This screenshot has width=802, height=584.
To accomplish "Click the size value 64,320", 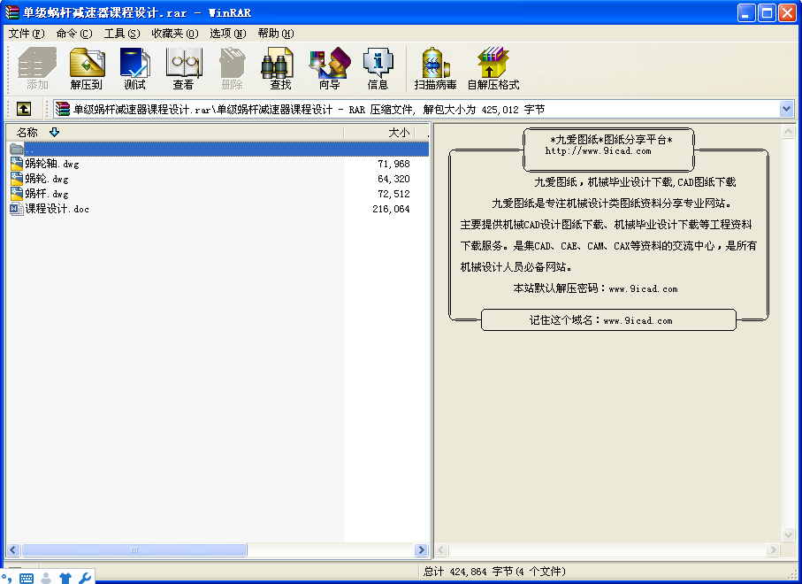I will pyautogui.click(x=393, y=179).
